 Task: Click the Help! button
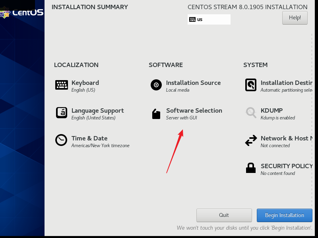click(295, 18)
